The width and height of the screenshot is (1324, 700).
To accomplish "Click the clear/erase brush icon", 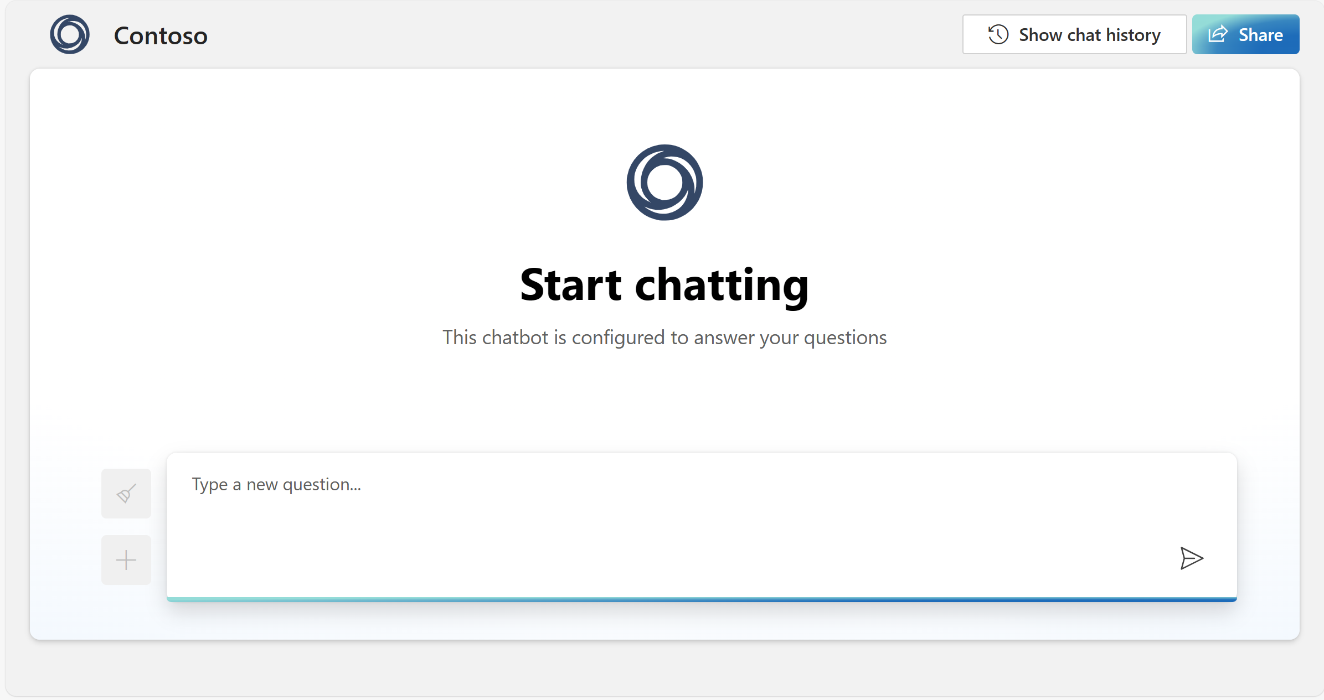I will [126, 492].
